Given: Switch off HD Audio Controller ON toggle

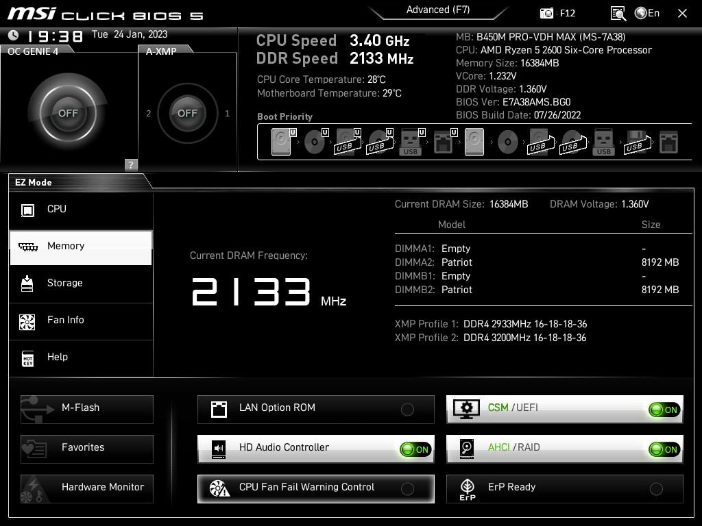Looking at the screenshot, I should point(415,449).
